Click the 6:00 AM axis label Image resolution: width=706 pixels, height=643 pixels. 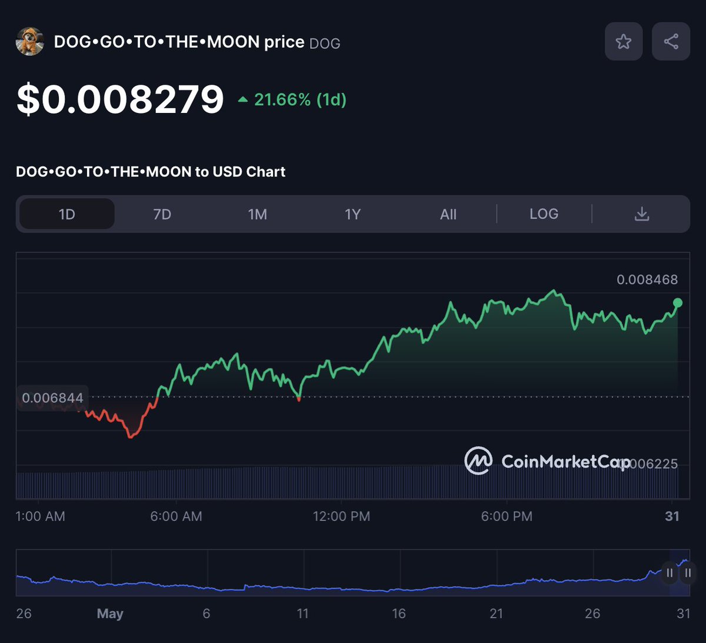(176, 517)
